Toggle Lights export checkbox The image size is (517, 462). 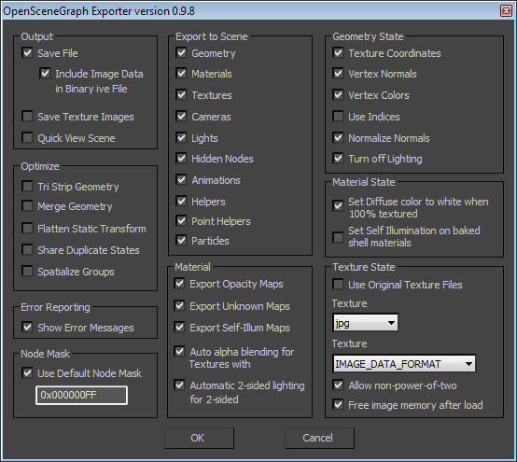tap(181, 137)
